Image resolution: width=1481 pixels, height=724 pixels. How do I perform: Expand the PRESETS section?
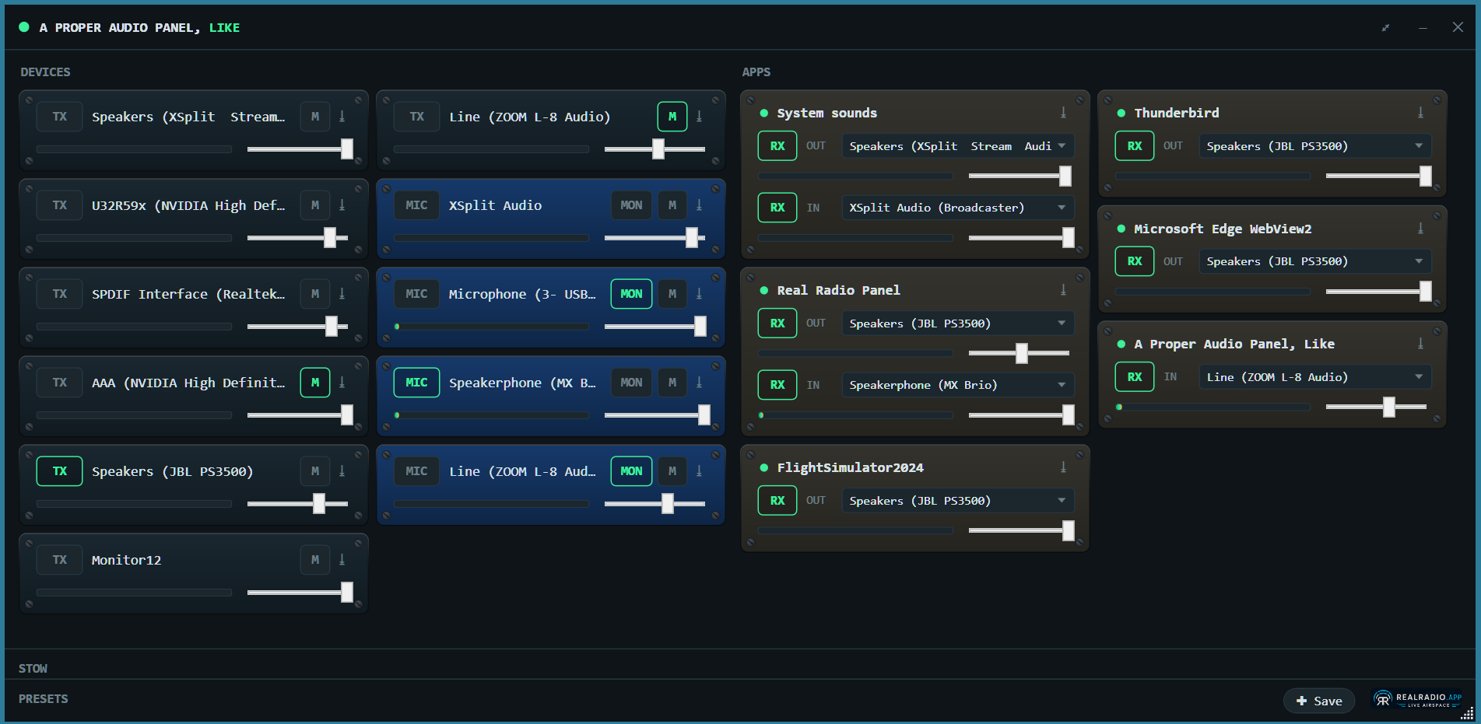coord(44,699)
